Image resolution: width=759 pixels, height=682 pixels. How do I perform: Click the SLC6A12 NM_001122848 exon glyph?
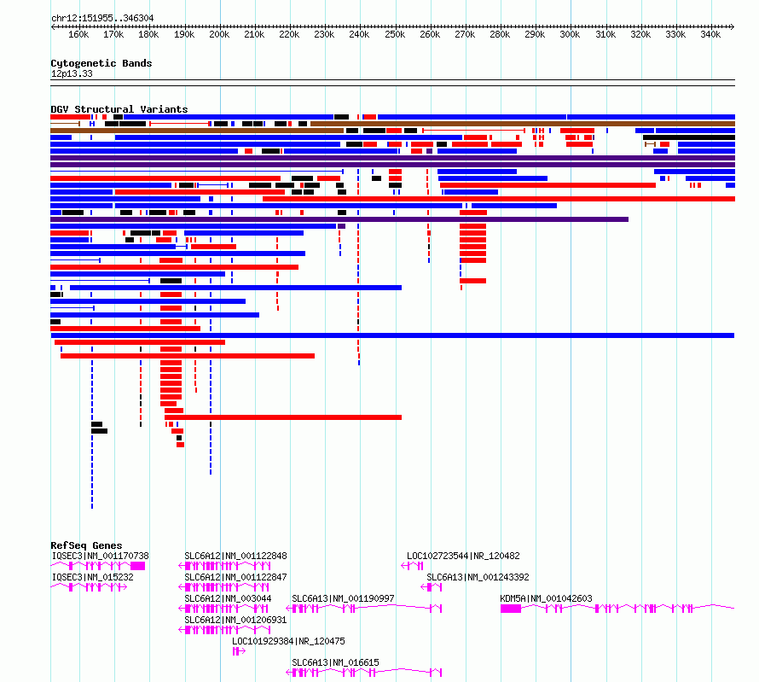tap(224, 566)
